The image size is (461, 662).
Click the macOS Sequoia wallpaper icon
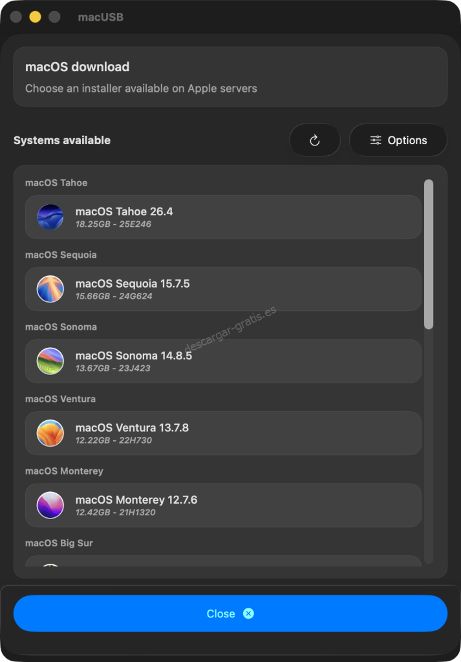(x=50, y=289)
